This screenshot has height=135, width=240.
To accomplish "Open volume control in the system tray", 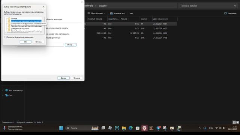I will pos(220,128).
